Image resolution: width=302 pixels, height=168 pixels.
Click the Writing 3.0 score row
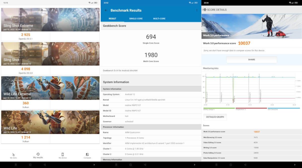click(x=252, y=148)
